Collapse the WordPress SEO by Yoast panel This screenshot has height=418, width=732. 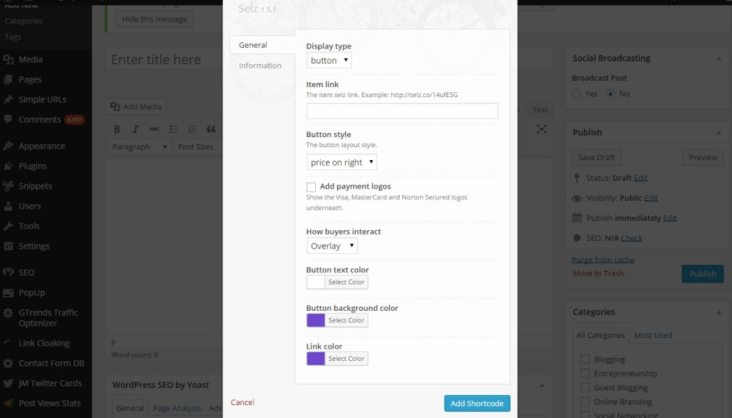pyautogui.click(x=542, y=385)
